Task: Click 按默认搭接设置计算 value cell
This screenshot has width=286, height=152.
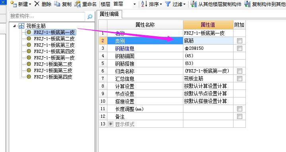Action: (208, 101)
